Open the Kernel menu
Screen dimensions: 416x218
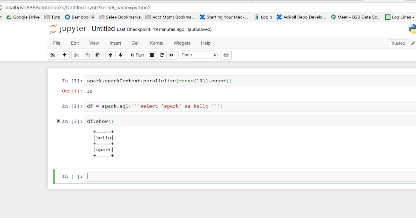(x=157, y=43)
